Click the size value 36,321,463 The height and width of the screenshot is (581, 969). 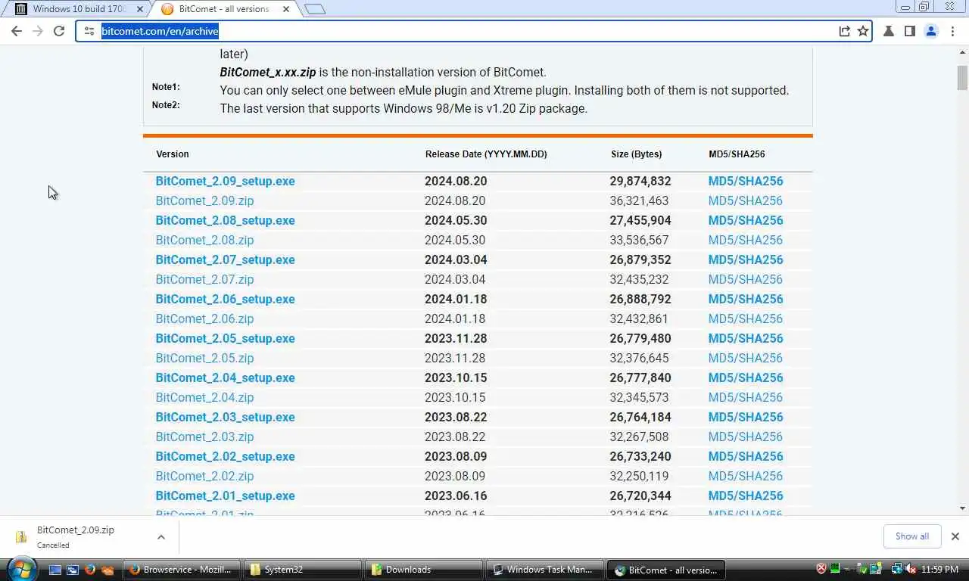pyautogui.click(x=640, y=200)
